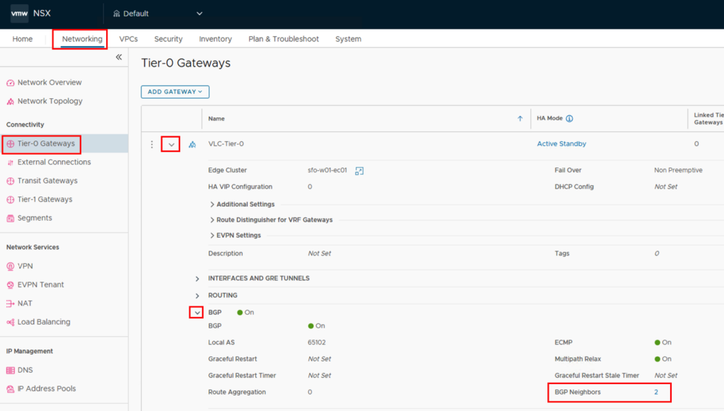
Task: Select Tier-1 Gateways in the sidebar
Action: (x=45, y=199)
